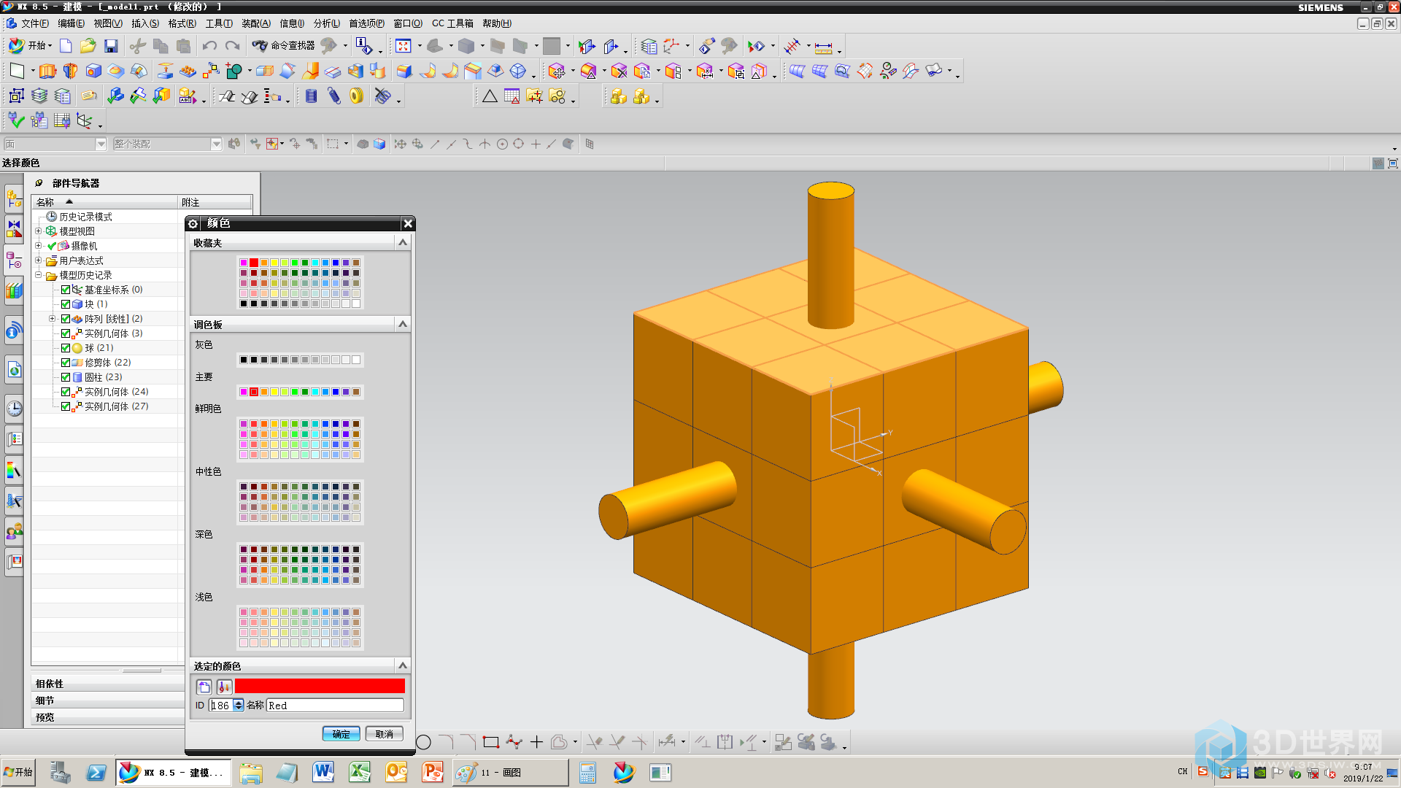
Task: Toggle checkbox for 圆柱 (23)
Action: point(66,377)
